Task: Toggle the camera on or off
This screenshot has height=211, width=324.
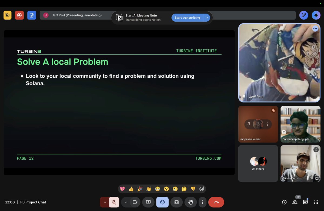Action: click(x=135, y=202)
